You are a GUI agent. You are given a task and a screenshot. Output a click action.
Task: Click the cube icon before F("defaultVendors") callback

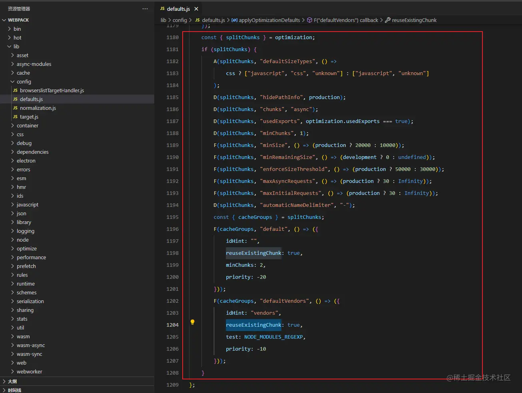pyautogui.click(x=309, y=20)
